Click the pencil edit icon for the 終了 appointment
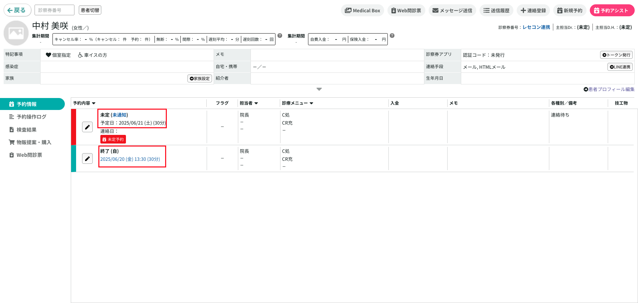The height and width of the screenshot is (303, 638). click(x=87, y=158)
